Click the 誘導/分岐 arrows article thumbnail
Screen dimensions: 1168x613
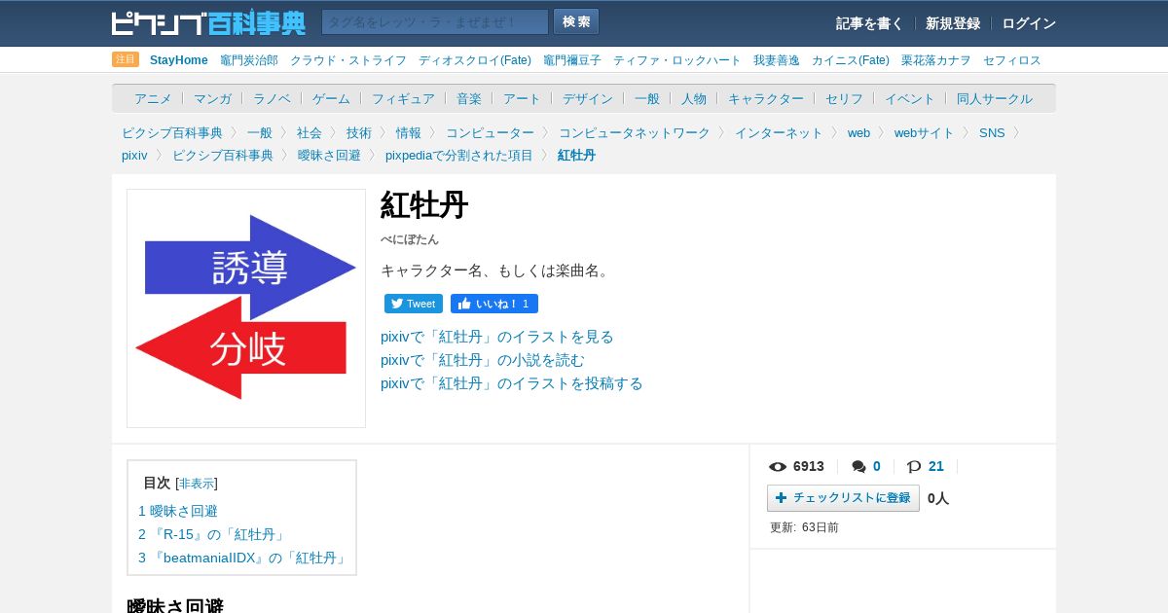click(x=246, y=308)
